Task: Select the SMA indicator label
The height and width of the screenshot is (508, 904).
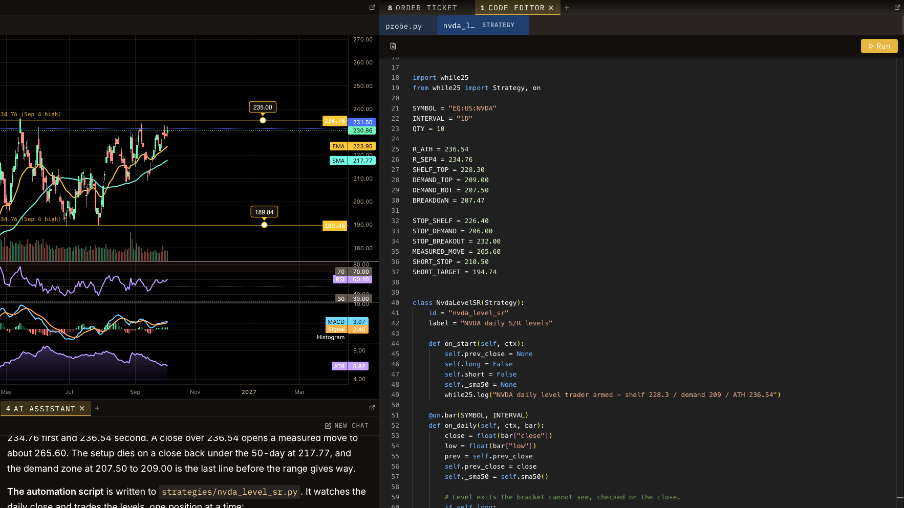Action: [x=338, y=161]
